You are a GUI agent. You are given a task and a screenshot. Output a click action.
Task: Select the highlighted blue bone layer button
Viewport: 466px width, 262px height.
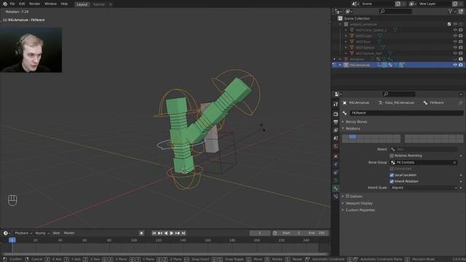point(352,137)
